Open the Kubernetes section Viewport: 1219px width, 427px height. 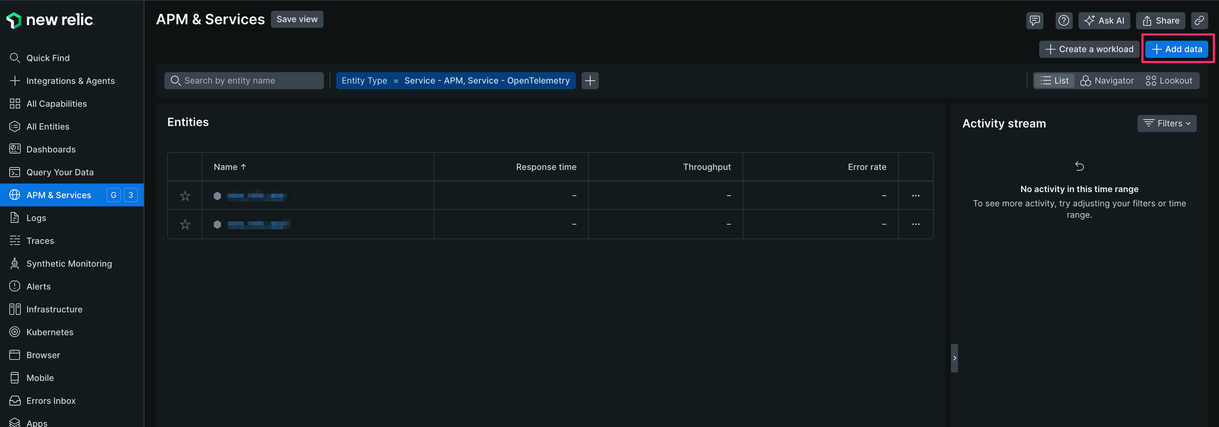(x=50, y=331)
